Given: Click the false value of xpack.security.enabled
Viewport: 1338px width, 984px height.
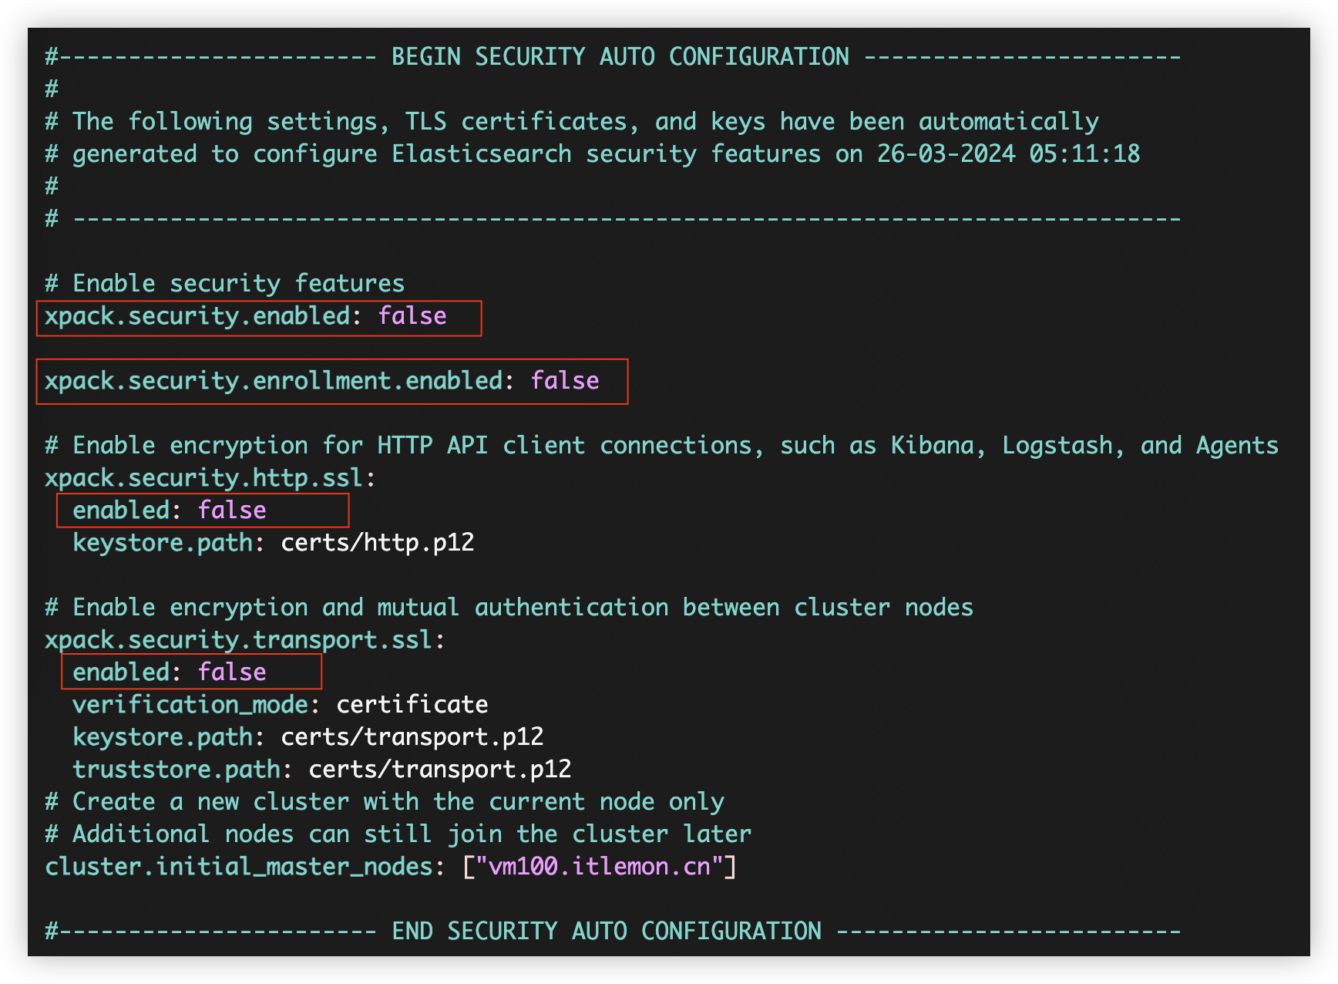Looking at the screenshot, I should click(412, 316).
